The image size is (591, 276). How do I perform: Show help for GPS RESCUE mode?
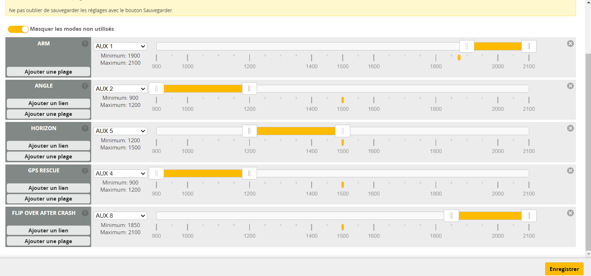click(85, 171)
